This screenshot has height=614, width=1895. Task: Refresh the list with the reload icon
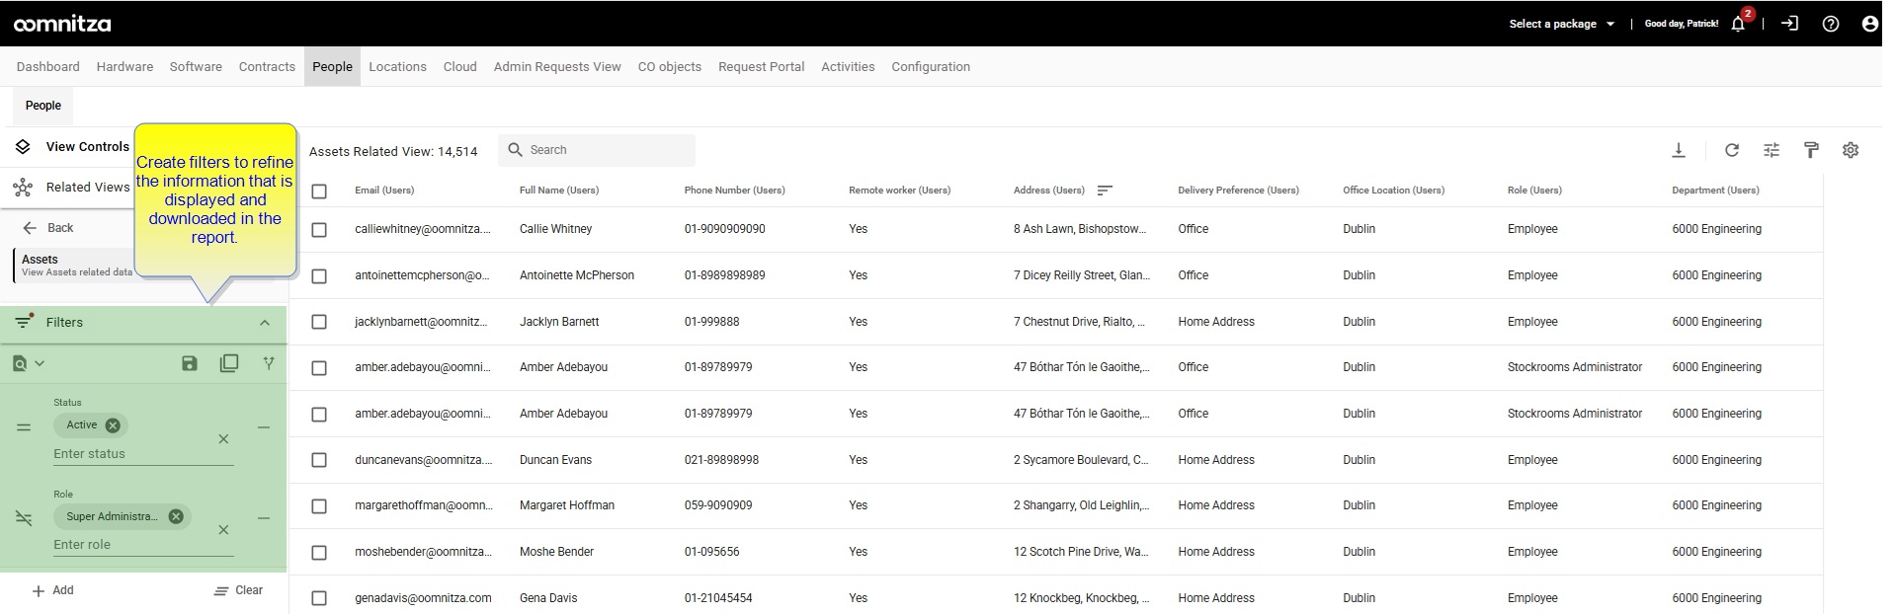click(x=1731, y=150)
